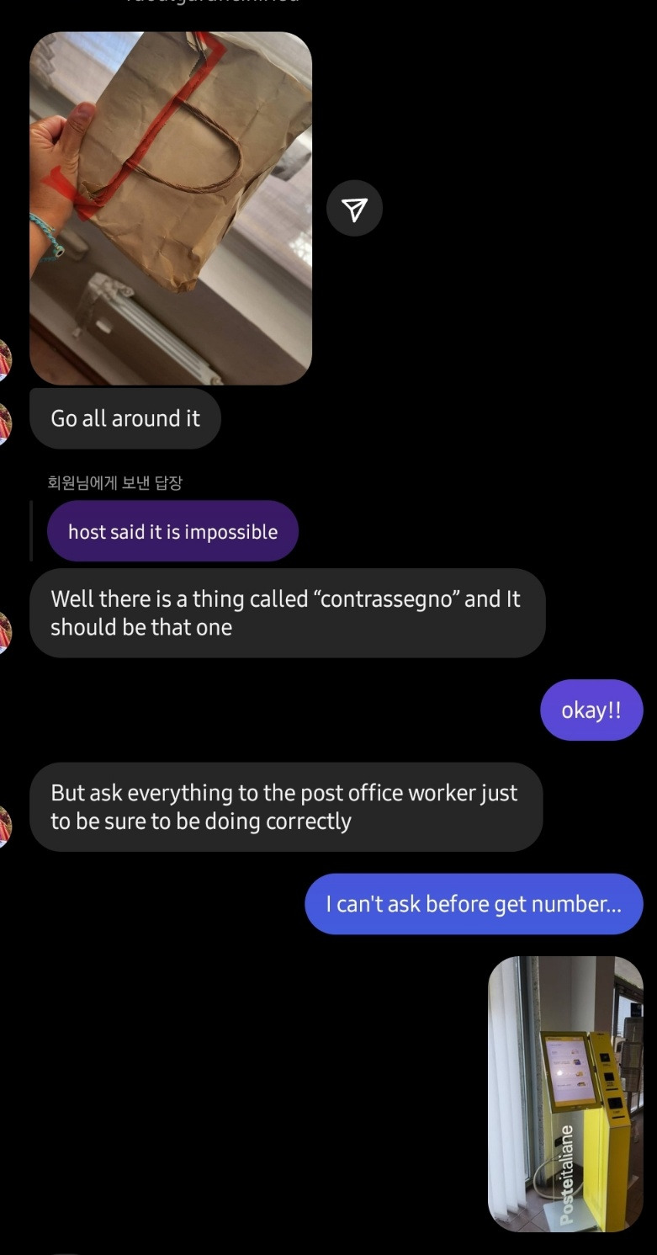
Task: Open profile avatar beside the contrassegno message
Action: click(x=5, y=633)
